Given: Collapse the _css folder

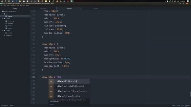Looking at the screenshot, I should [3, 14].
